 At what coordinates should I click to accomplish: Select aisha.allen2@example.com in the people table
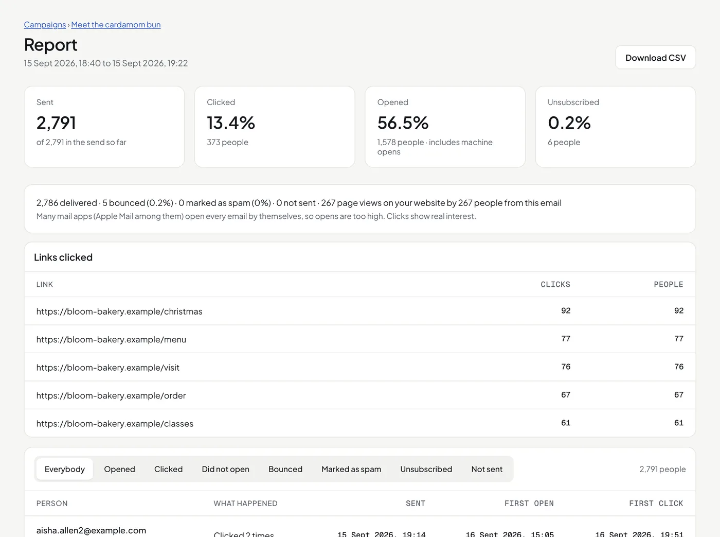(x=91, y=530)
